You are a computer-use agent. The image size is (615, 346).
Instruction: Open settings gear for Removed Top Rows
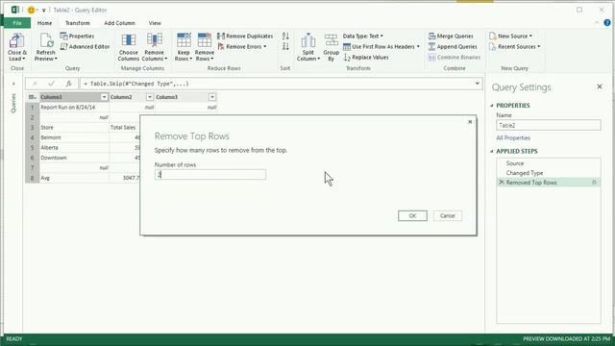pos(594,183)
